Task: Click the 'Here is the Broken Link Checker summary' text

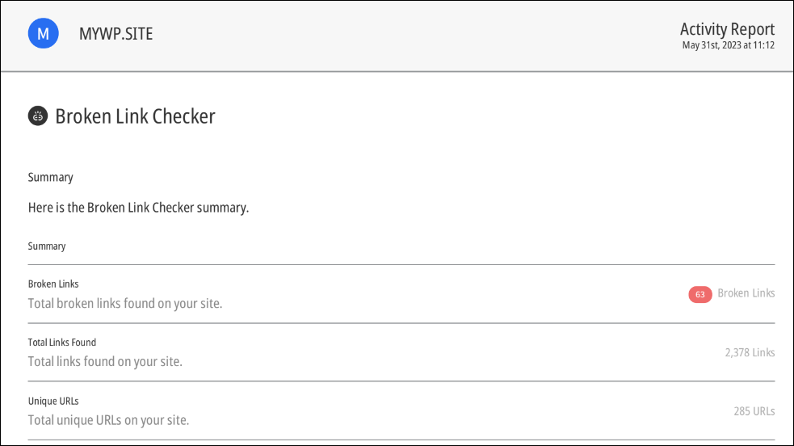Action: pyautogui.click(x=138, y=208)
